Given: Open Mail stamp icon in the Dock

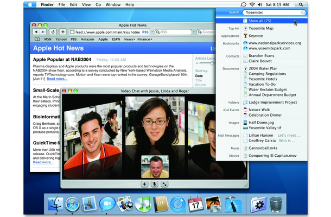Looking at the screenshot, I should (x=89, y=204).
